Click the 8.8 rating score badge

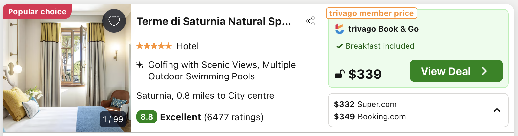coord(147,117)
